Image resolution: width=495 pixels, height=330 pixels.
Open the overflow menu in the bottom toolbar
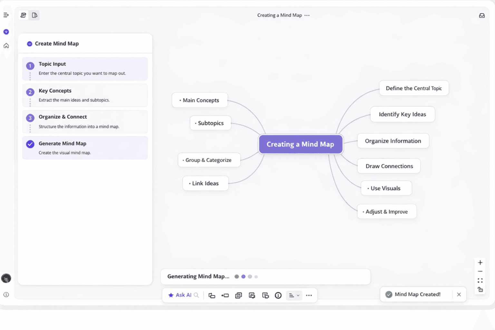309,296
